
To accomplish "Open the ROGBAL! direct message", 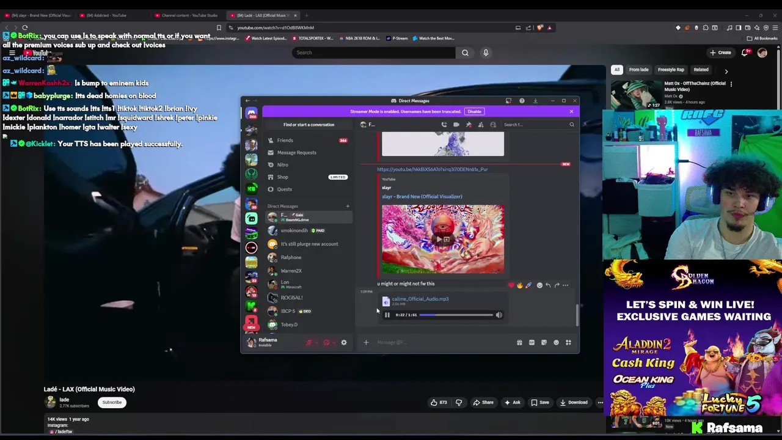I will coord(309,298).
